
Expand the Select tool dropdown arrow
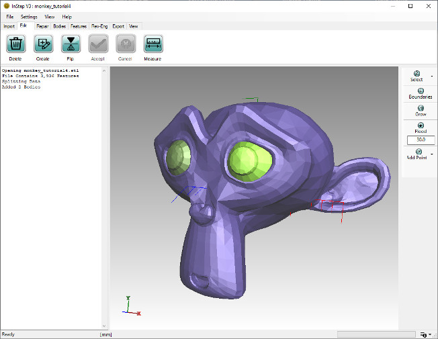pyautogui.click(x=432, y=76)
